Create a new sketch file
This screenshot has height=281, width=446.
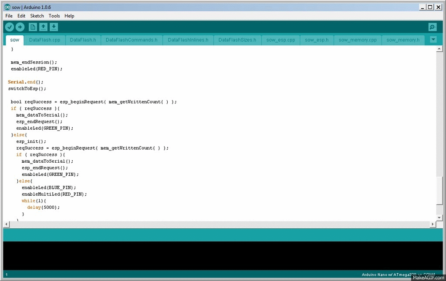pyautogui.click(x=33, y=27)
